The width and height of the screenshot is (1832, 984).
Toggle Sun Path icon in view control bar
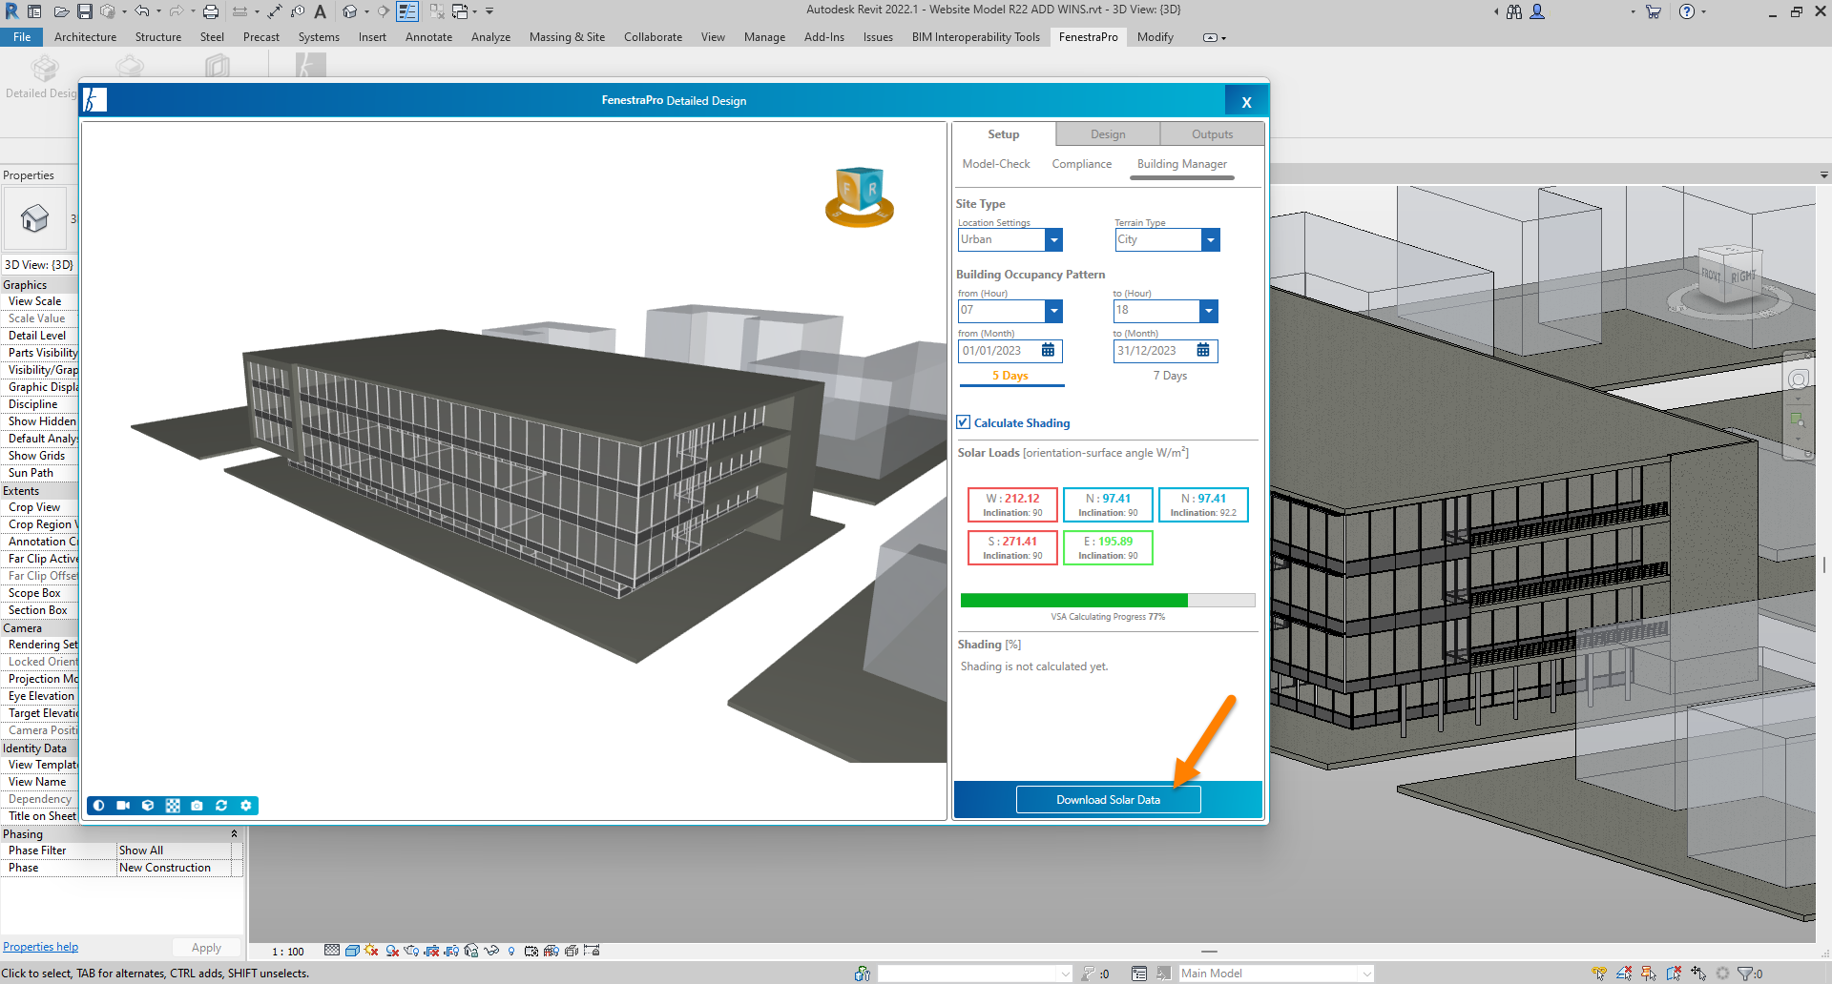coord(371,951)
